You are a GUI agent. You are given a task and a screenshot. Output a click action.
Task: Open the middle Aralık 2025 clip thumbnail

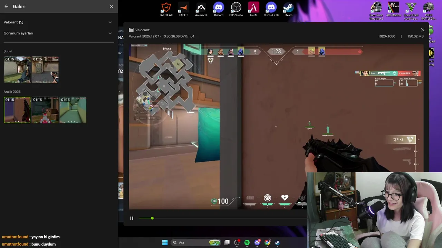tap(45, 110)
